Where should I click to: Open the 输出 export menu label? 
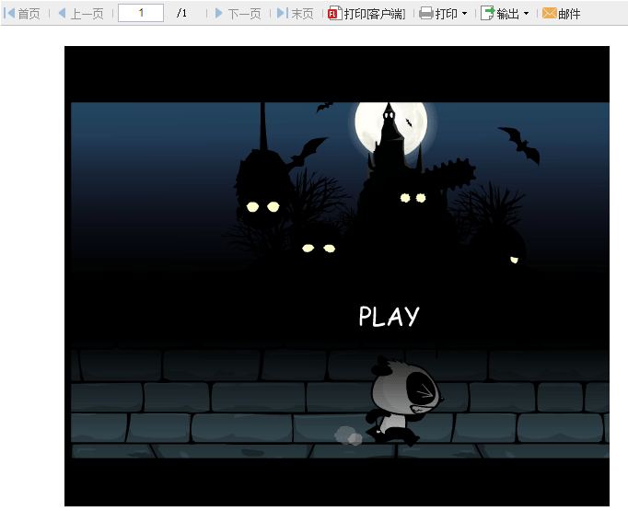[x=507, y=14]
